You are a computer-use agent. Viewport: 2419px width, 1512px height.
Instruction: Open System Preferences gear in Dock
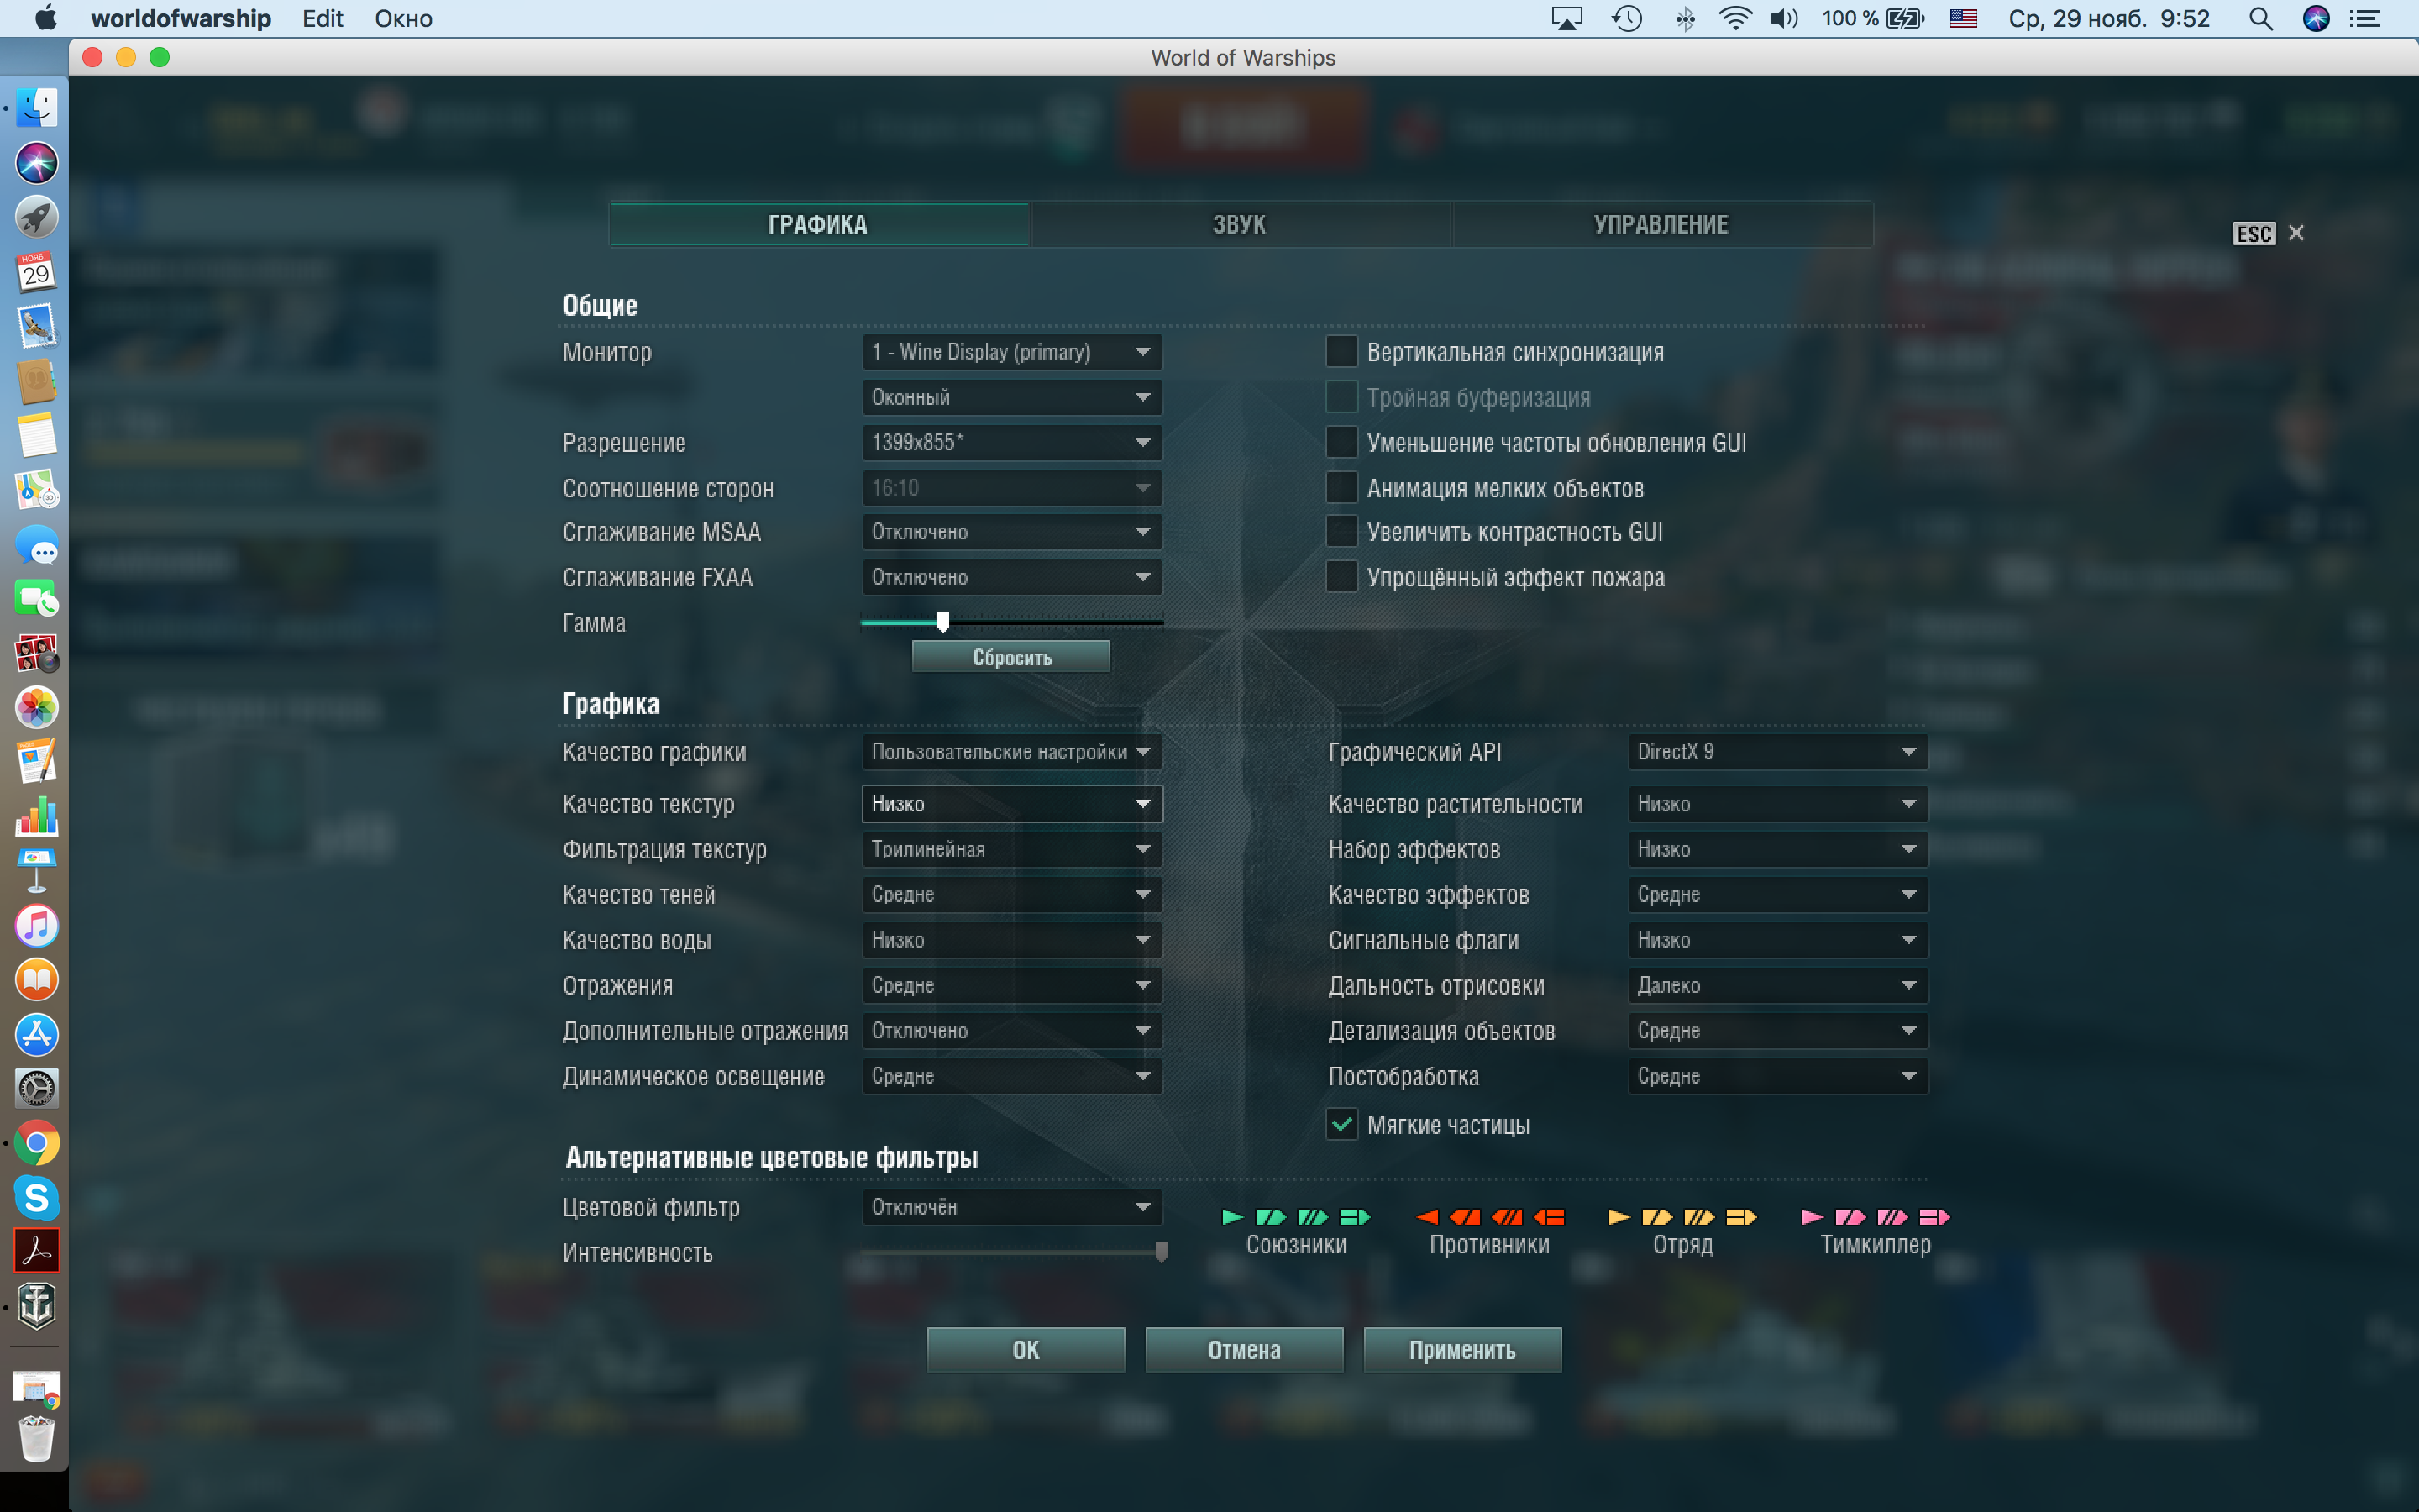point(37,1089)
